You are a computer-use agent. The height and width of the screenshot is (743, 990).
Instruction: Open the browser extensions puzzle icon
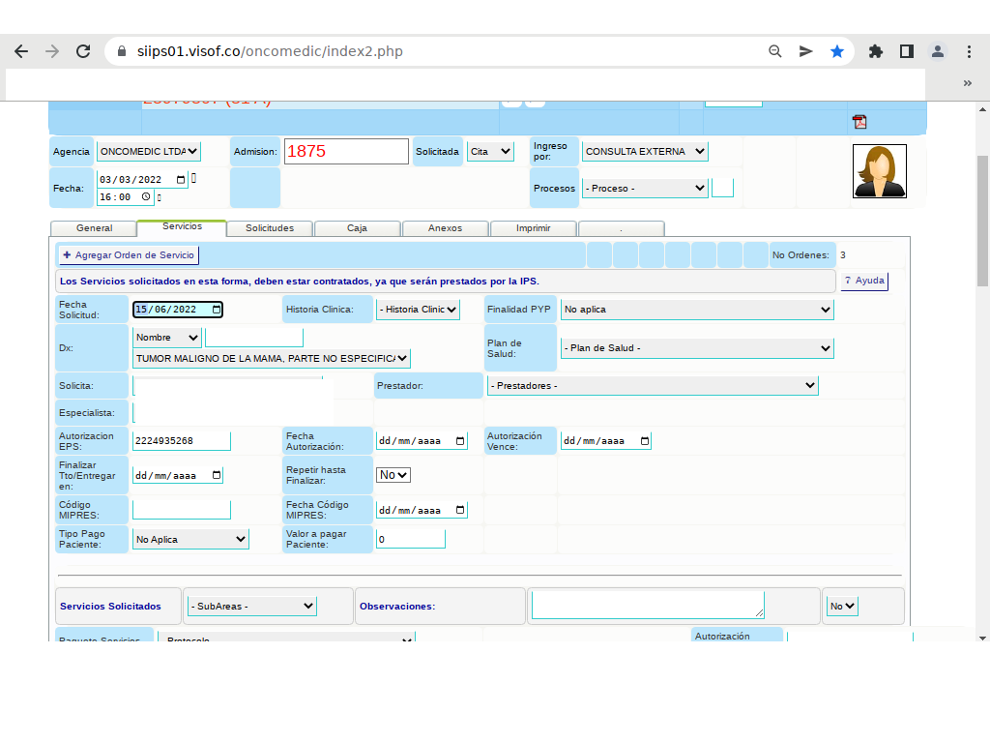click(x=876, y=51)
